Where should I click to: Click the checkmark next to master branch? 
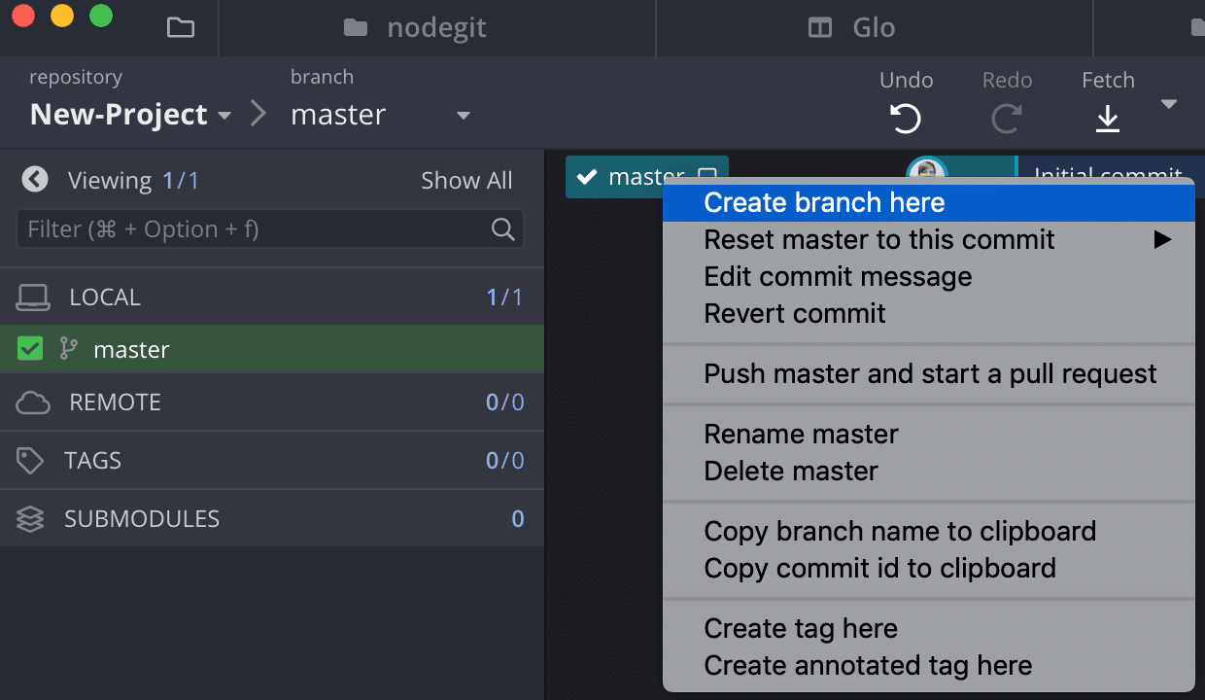click(29, 348)
